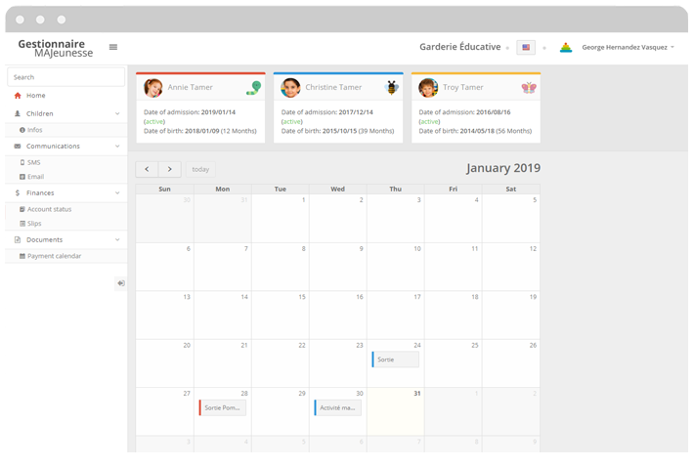Click the snail icon on Annie's card
Viewport: 694px width, 467px height.
254,88
